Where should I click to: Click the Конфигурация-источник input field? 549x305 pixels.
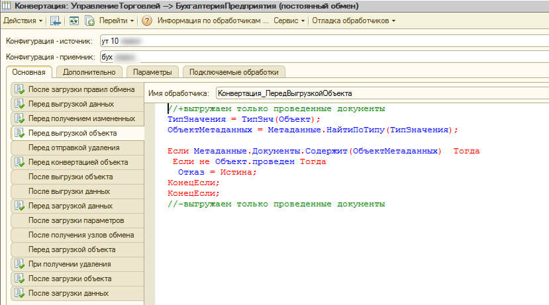coord(324,42)
